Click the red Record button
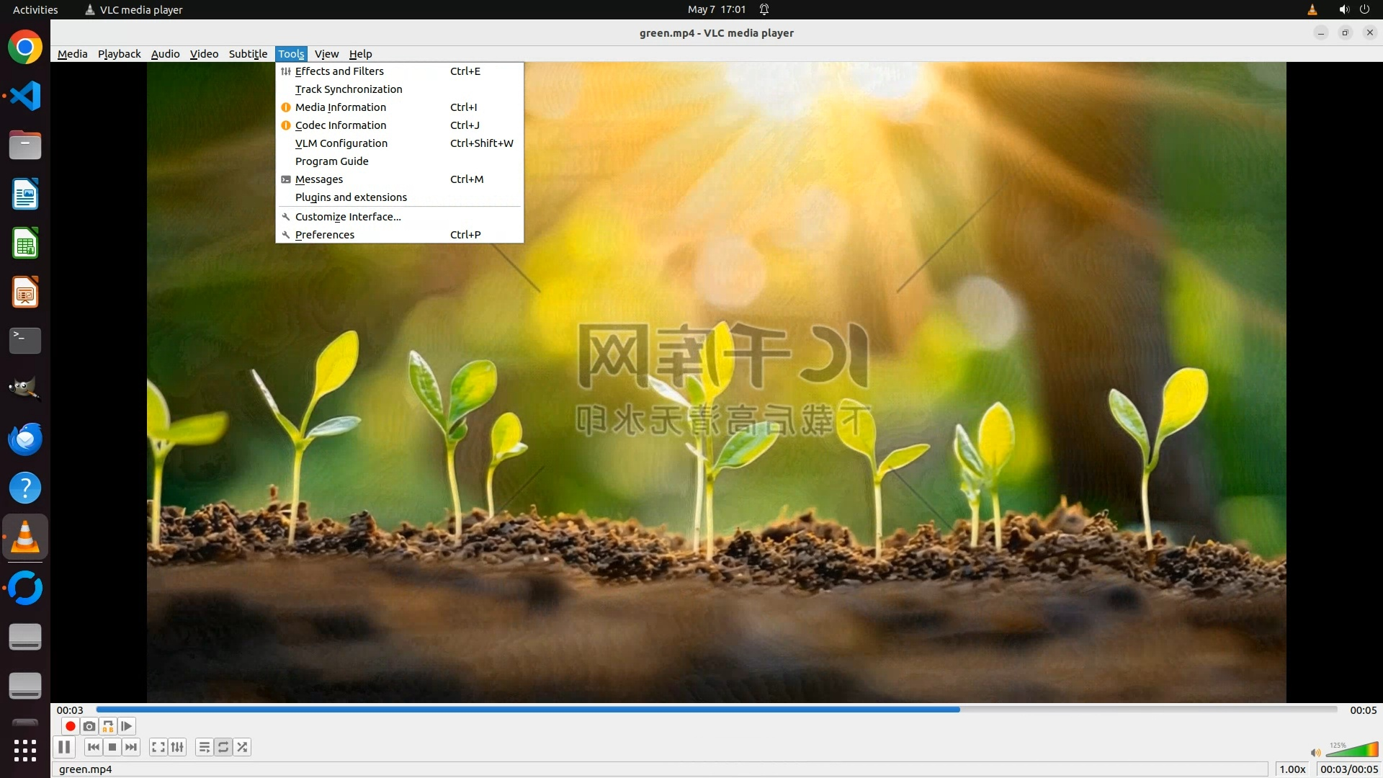 pyautogui.click(x=70, y=726)
